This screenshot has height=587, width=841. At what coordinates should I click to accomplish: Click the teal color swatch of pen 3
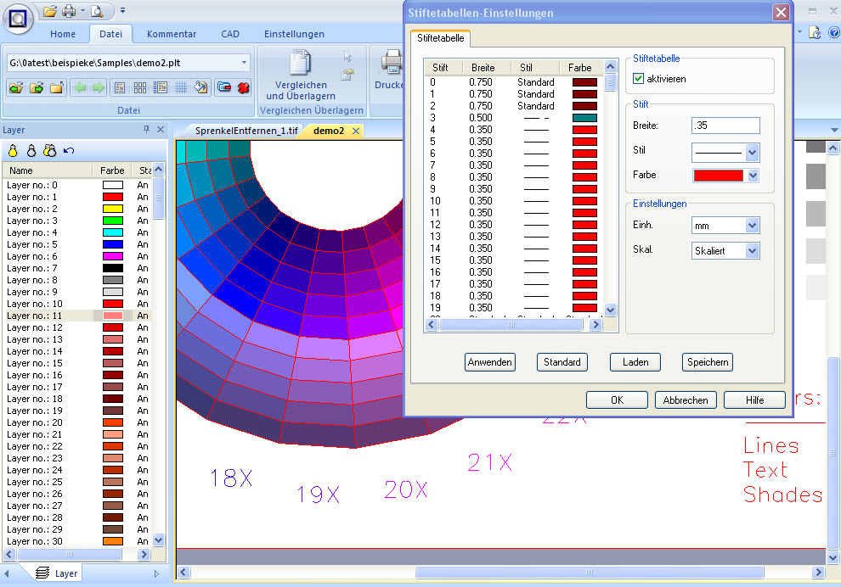point(584,118)
